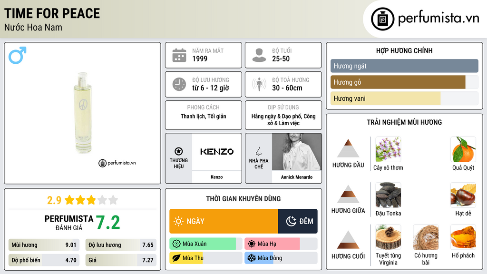
Task: Click the Hương ngát accord bar
Action: click(404, 66)
